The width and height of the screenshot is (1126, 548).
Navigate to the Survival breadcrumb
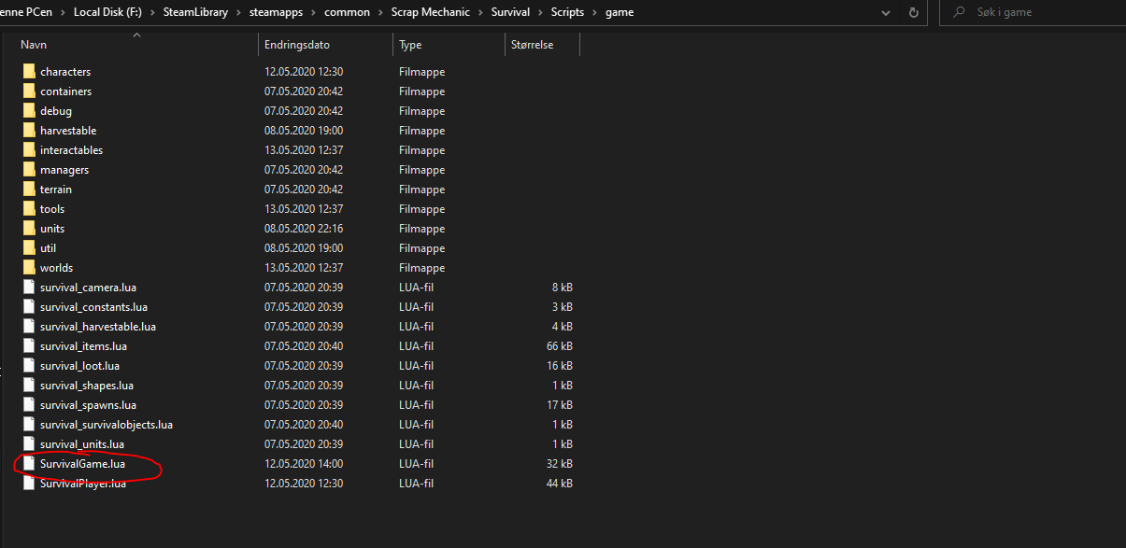coord(510,12)
